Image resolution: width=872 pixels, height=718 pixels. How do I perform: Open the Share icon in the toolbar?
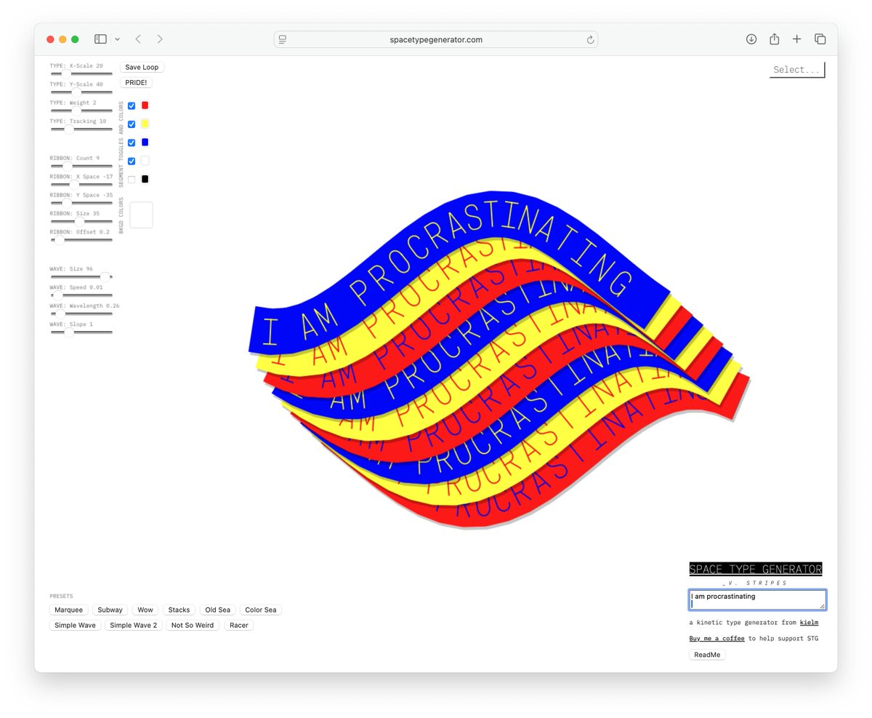pyautogui.click(x=775, y=39)
